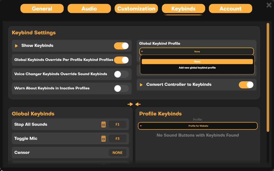Screen dimensions: 274x171
Task: Open the Customization tab
Action: (136, 8)
